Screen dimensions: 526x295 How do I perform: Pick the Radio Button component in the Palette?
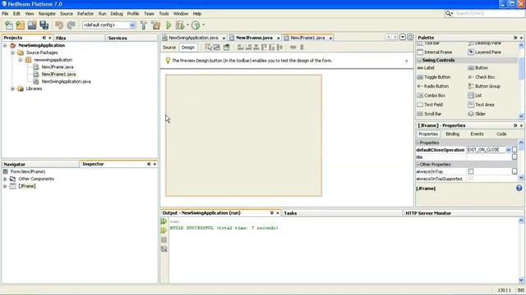coord(433,86)
